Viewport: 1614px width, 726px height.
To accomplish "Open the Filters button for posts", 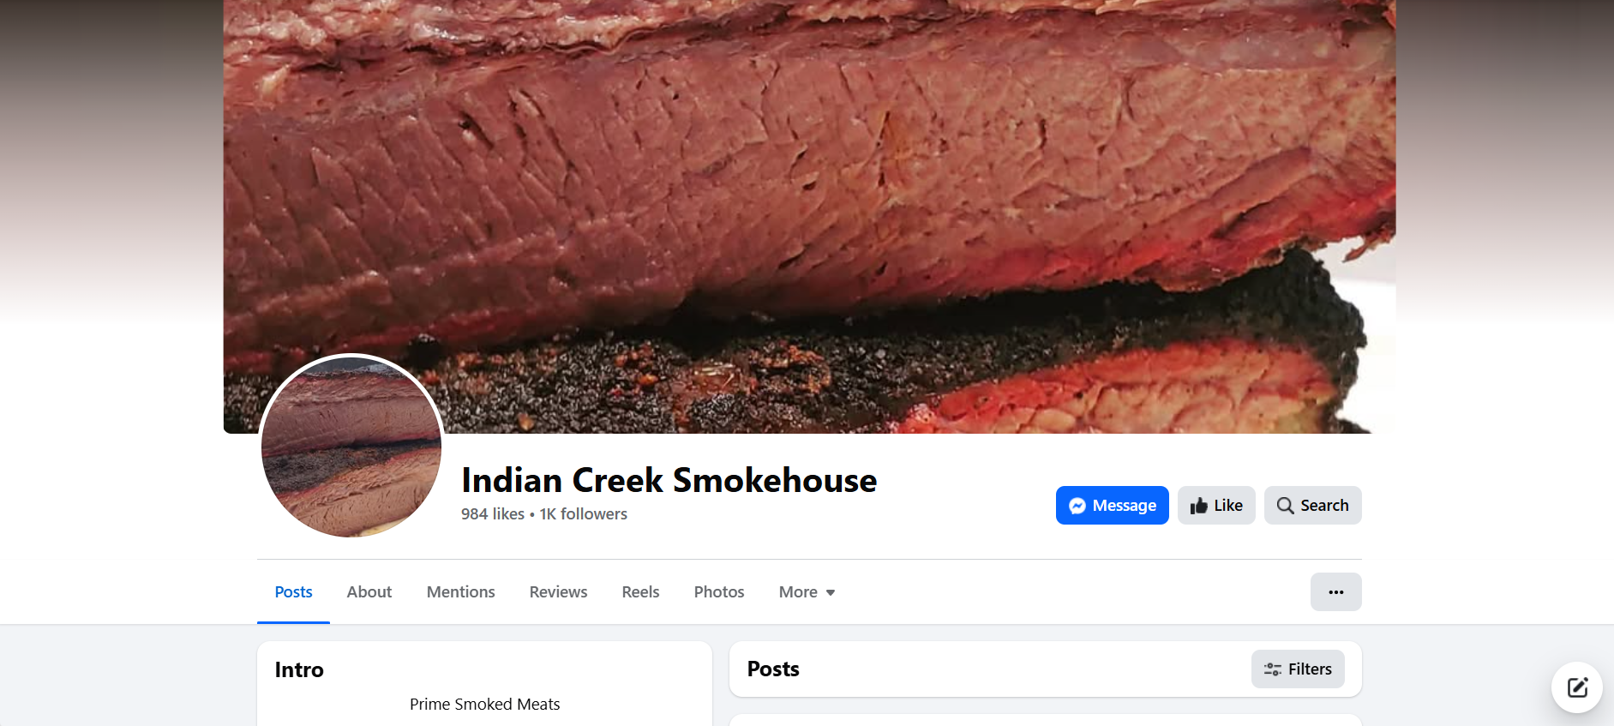I will (1298, 669).
